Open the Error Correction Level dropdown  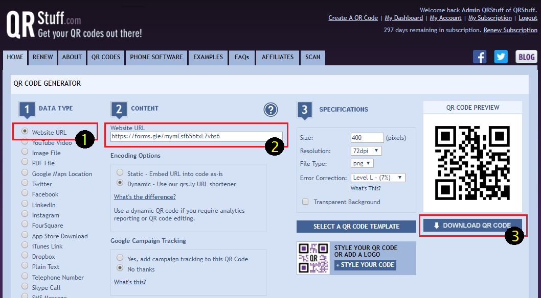(x=378, y=178)
